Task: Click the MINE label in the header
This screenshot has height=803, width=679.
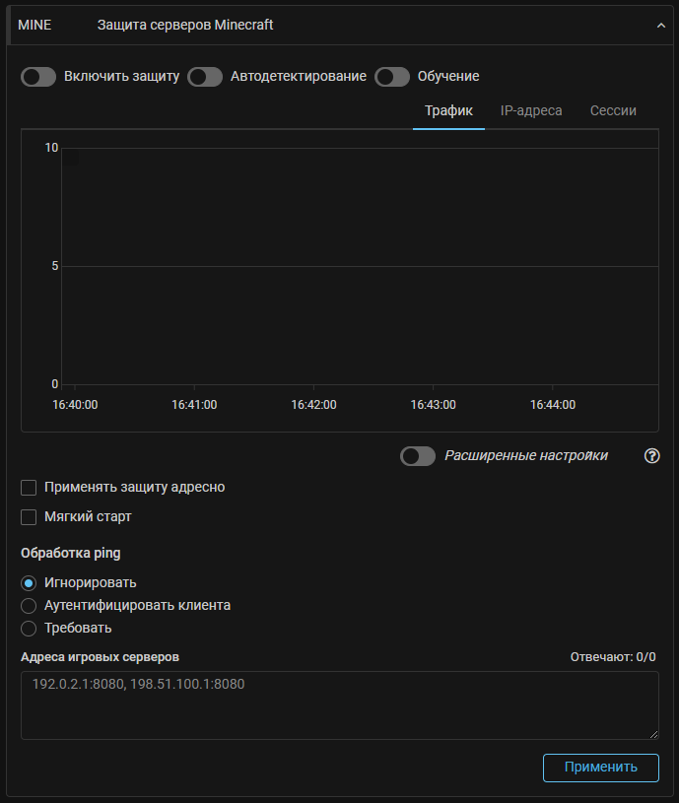Action: pos(34,25)
